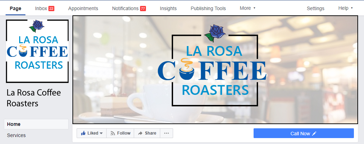Click the red Inbox badge showing 22
Image resolution: width=364 pixels, height=144 pixels.
click(51, 9)
